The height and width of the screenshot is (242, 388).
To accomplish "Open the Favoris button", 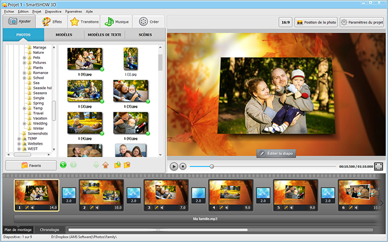I will pos(31,166).
